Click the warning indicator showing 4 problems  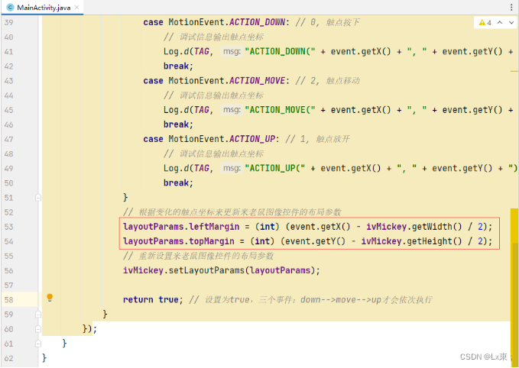pyautogui.click(x=485, y=22)
